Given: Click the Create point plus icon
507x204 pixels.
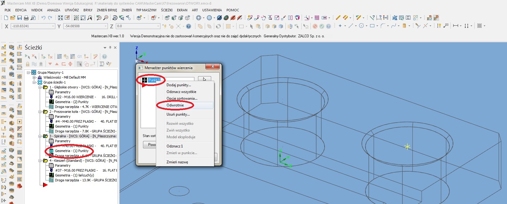Looking at the screenshot, I should coord(340,26).
